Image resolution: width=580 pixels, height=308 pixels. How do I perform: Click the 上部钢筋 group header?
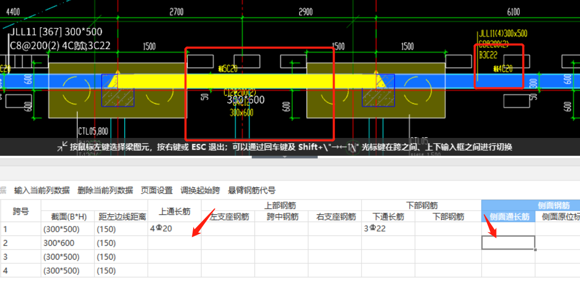tap(281, 205)
